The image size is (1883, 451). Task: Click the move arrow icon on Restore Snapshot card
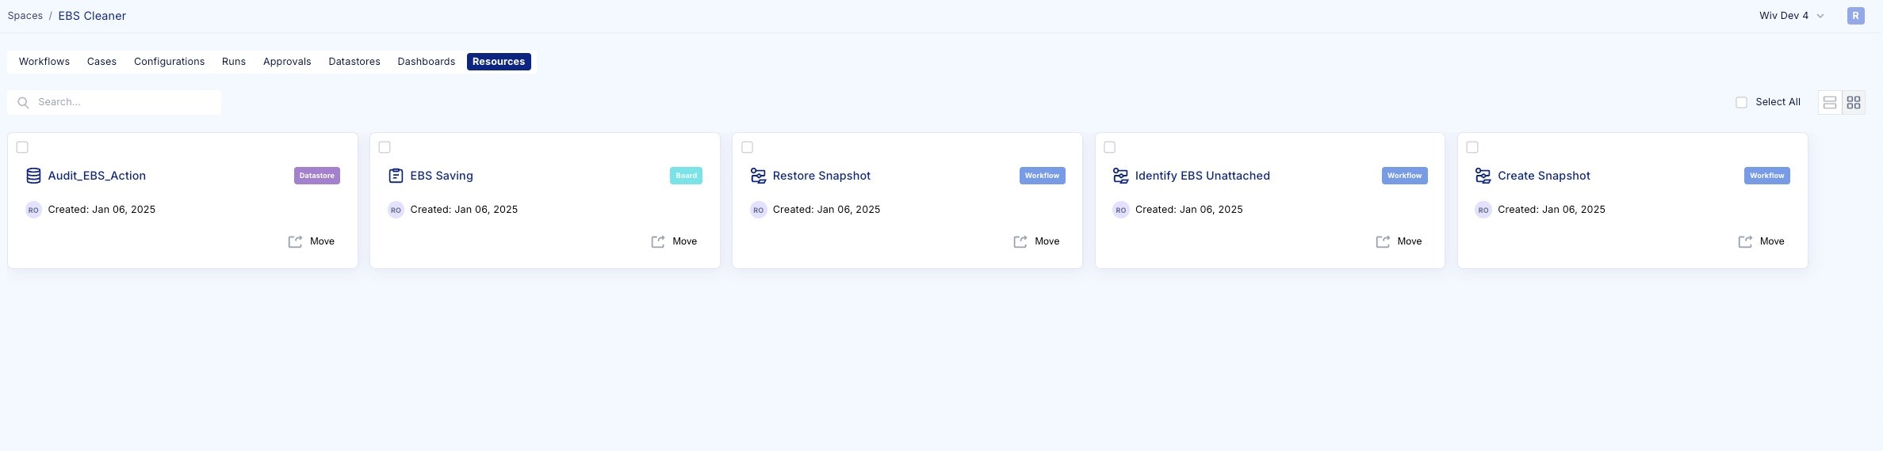coord(1020,241)
